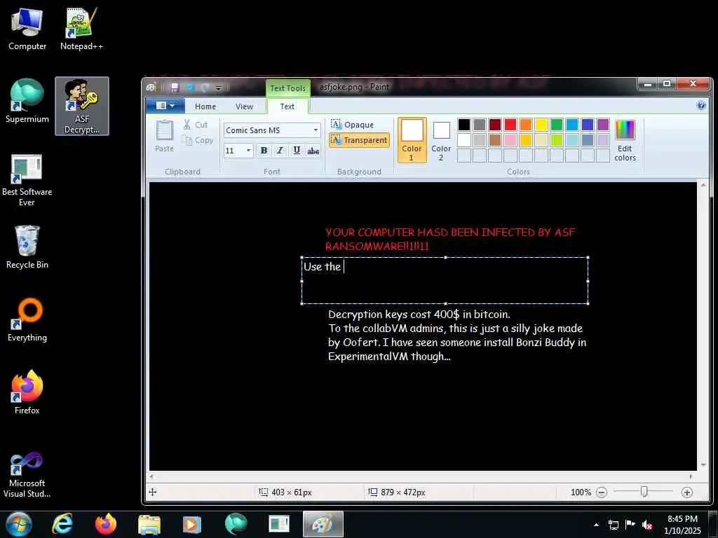This screenshot has height=538, width=718.
Task: Pick the dark red color swatch
Action: click(494, 125)
